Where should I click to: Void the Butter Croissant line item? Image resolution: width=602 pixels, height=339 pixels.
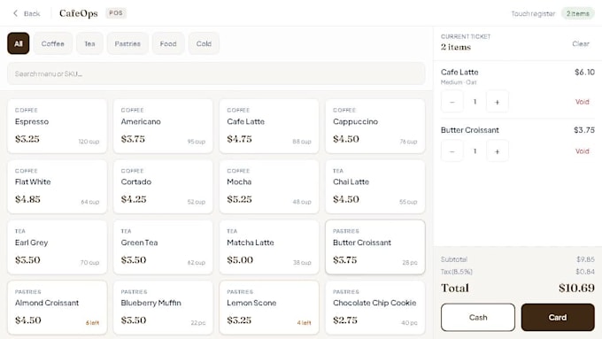coord(582,151)
